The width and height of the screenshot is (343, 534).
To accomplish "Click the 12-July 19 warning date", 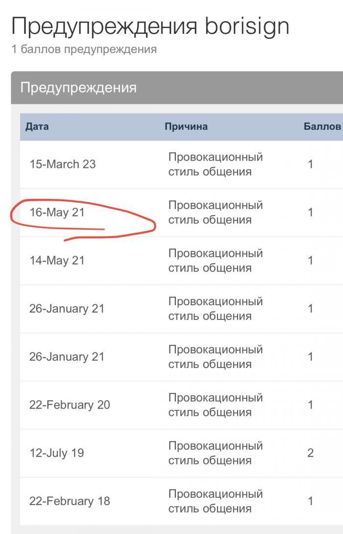I will click(56, 453).
